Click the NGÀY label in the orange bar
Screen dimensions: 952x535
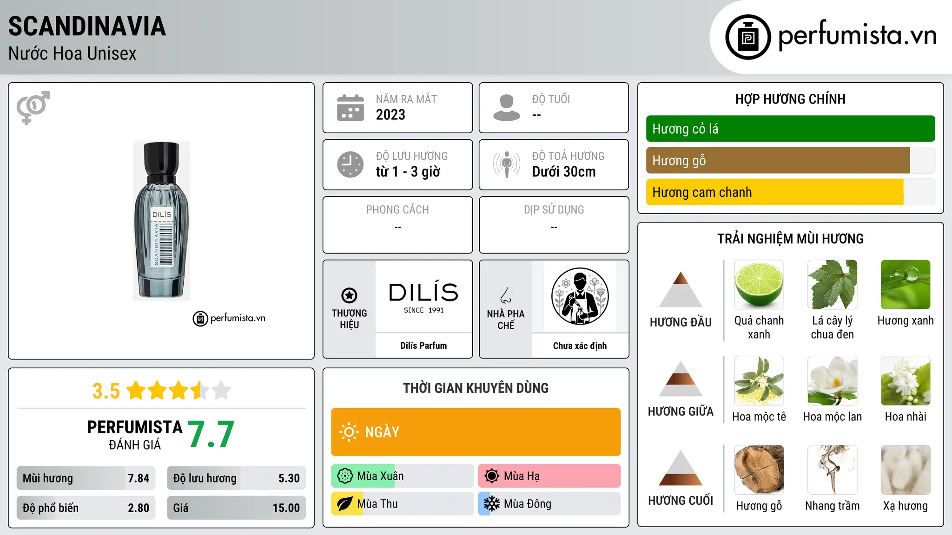[382, 432]
